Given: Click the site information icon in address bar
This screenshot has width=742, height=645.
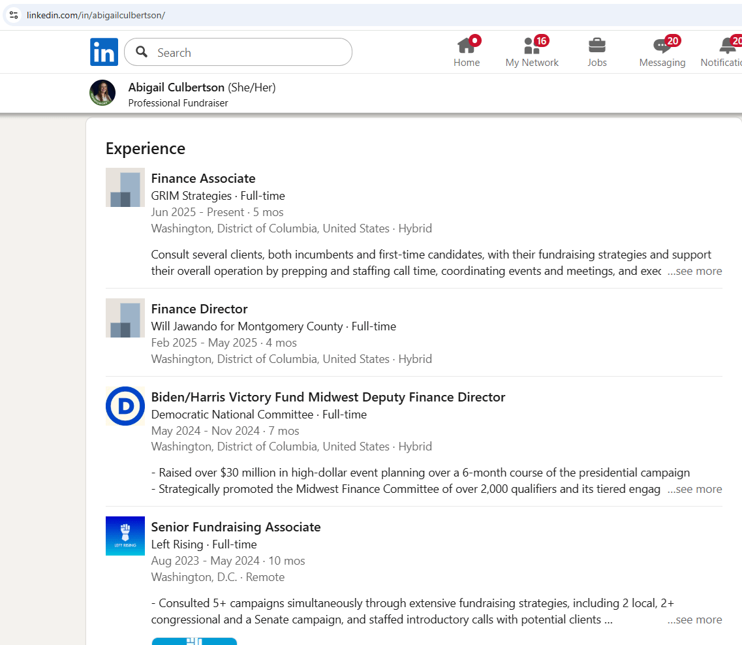Looking at the screenshot, I should [x=14, y=15].
